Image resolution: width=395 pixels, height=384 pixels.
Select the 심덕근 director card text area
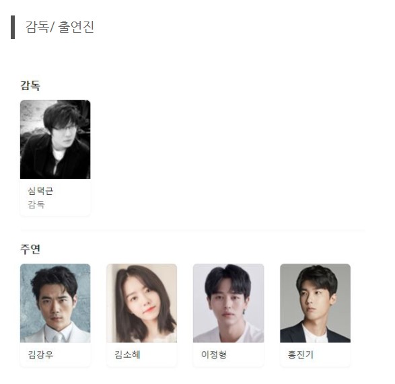[x=55, y=198]
